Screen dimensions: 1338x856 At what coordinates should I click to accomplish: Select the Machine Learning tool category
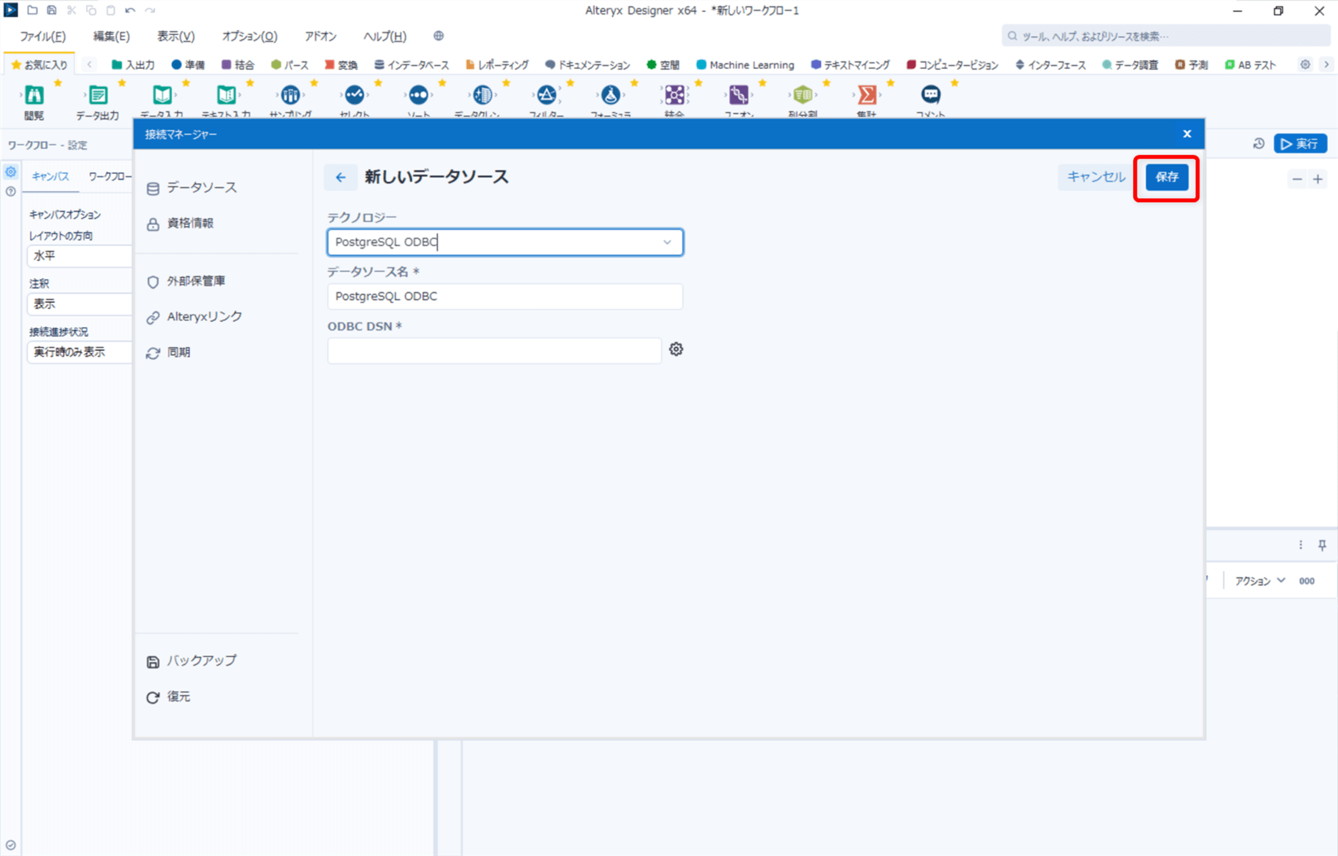pyautogui.click(x=745, y=65)
